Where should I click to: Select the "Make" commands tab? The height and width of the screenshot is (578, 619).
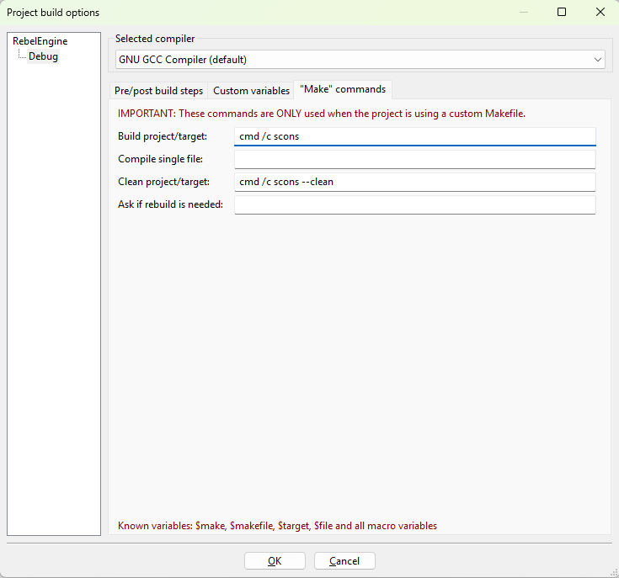(x=343, y=89)
